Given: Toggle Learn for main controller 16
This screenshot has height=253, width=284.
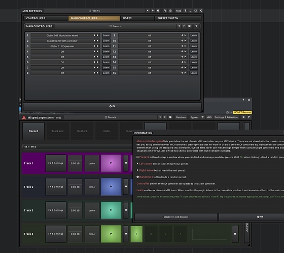Looking at the screenshot, I should (193, 73).
